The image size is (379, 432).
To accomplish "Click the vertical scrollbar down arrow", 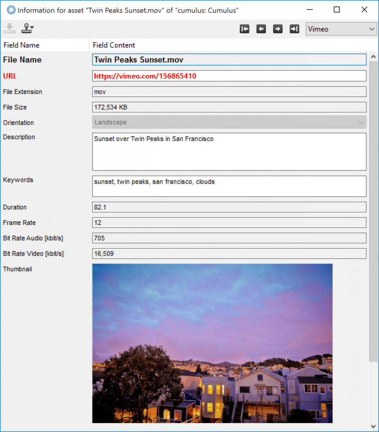I will (374, 426).
